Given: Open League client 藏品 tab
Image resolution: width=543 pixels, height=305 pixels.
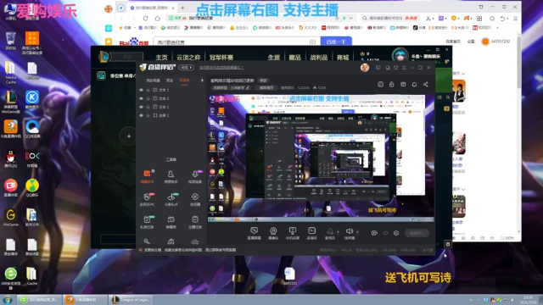Looking at the screenshot, I should coord(294,58).
